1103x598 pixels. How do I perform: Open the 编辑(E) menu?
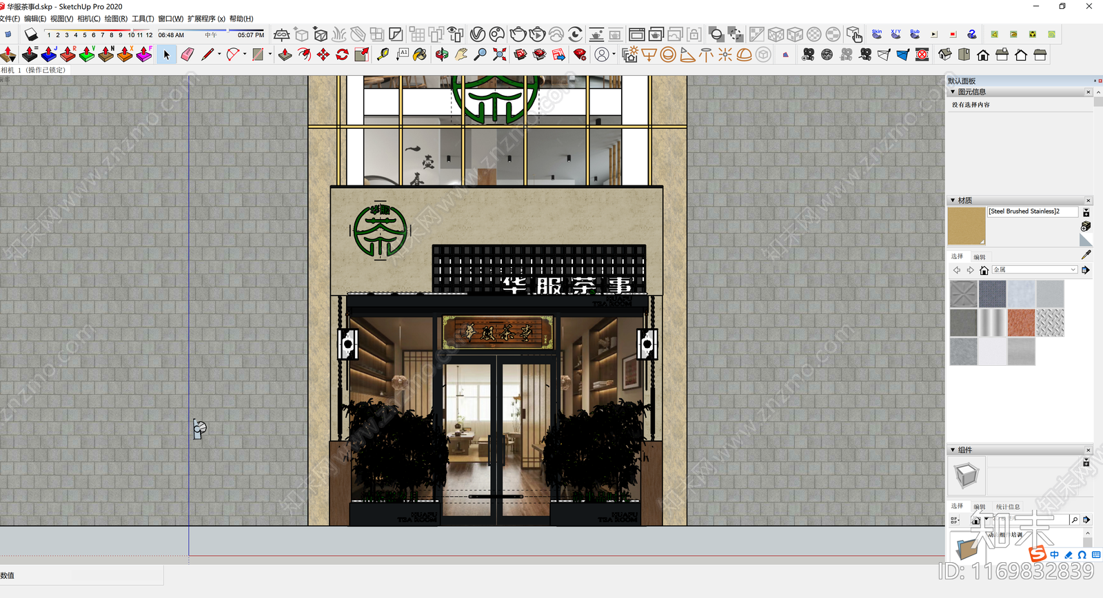click(x=34, y=19)
